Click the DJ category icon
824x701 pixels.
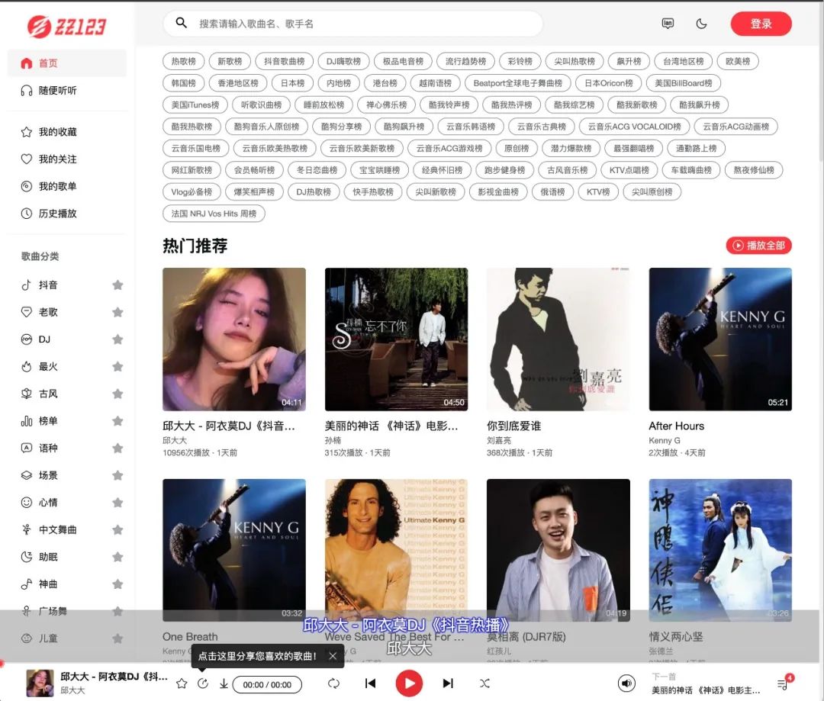(26, 339)
